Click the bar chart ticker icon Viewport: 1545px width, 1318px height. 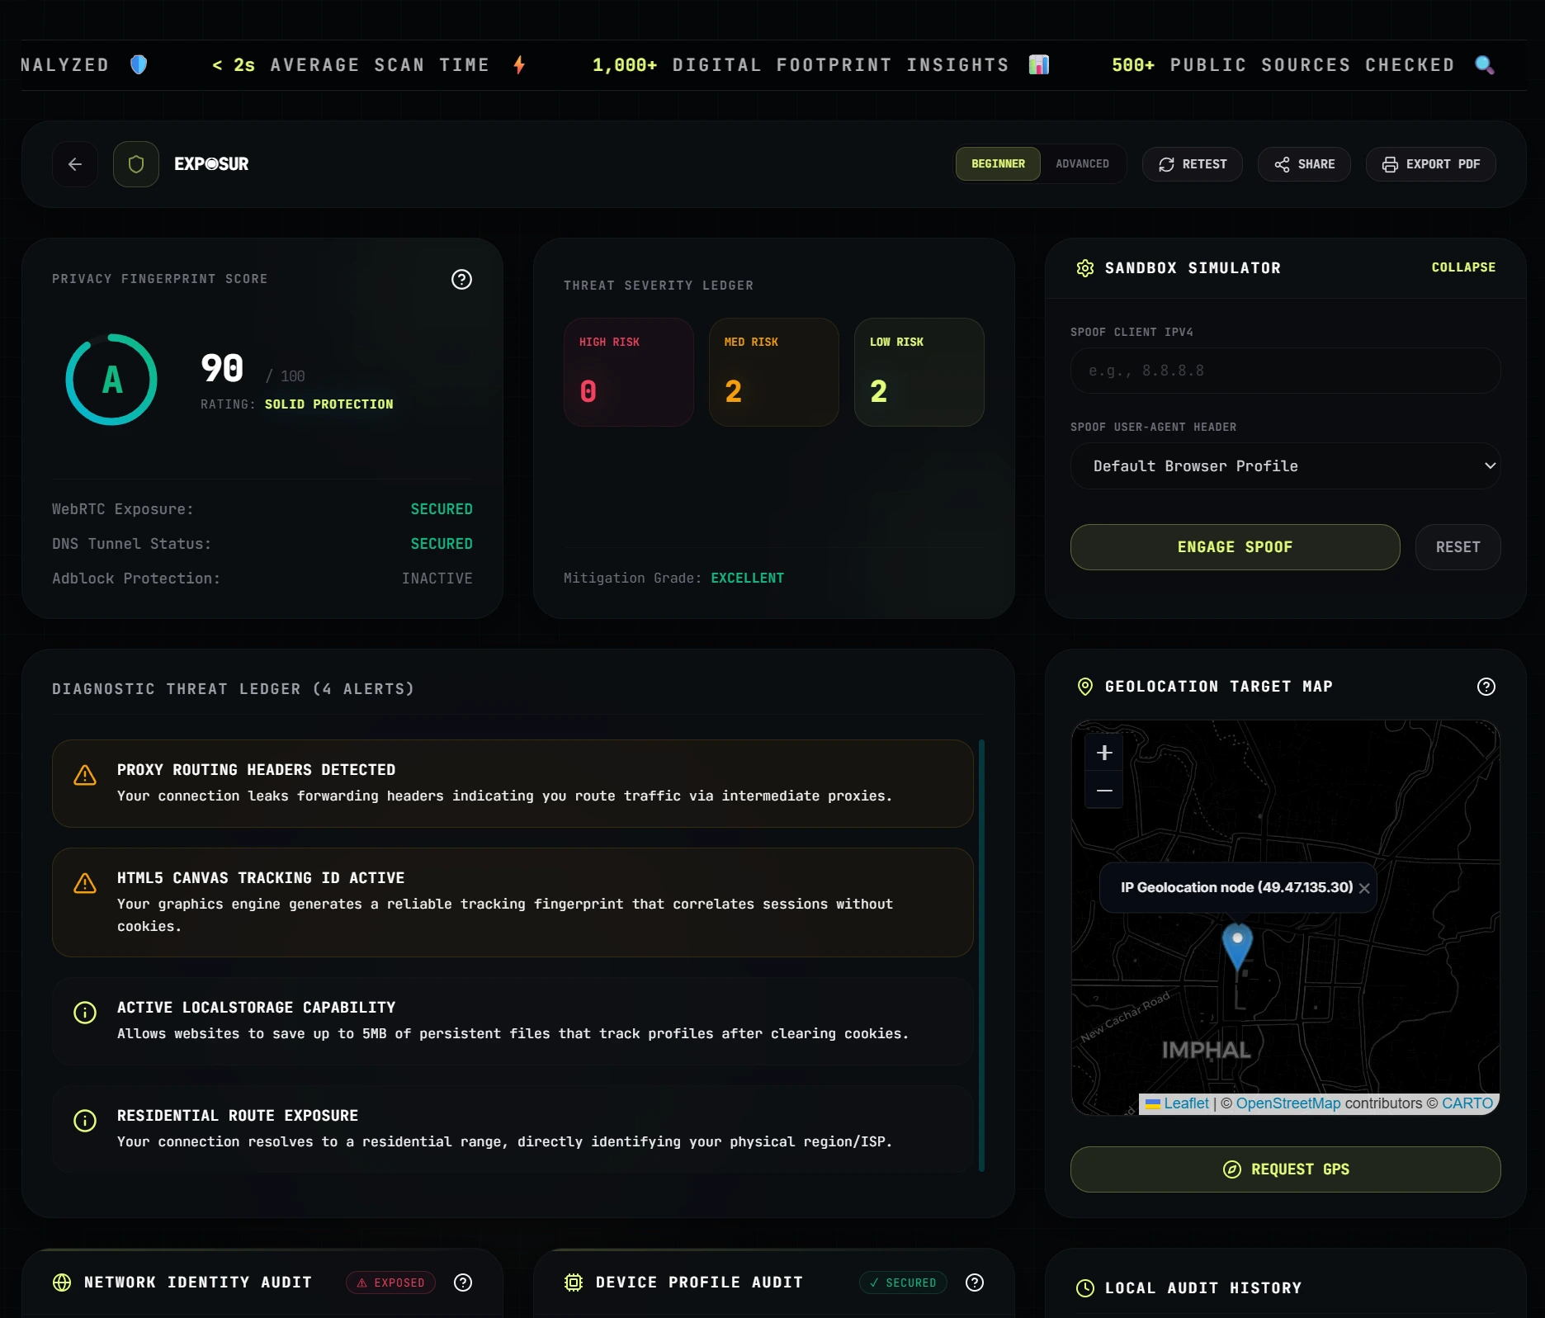(x=1039, y=64)
